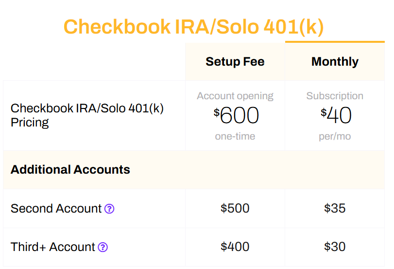Click the $40 subscription price
The height and width of the screenshot is (269, 394).
click(x=336, y=115)
